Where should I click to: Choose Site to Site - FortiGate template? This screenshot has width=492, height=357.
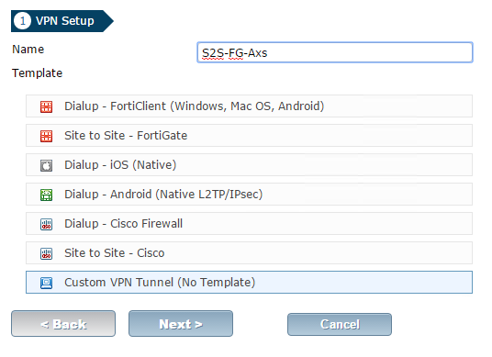point(249,136)
